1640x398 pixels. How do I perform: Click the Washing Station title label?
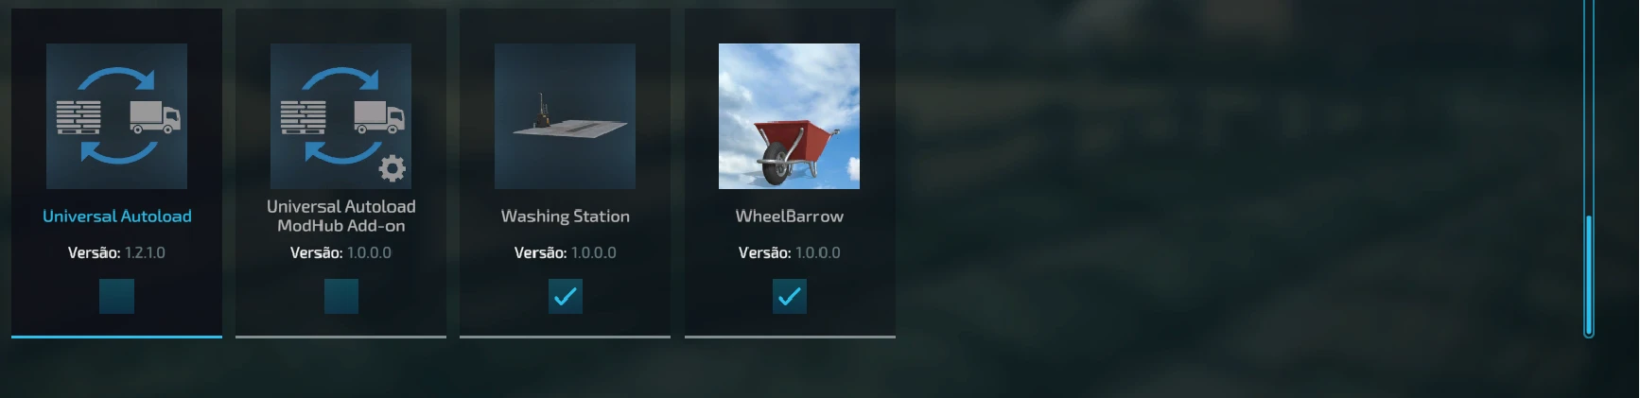pyautogui.click(x=565, y=216)
